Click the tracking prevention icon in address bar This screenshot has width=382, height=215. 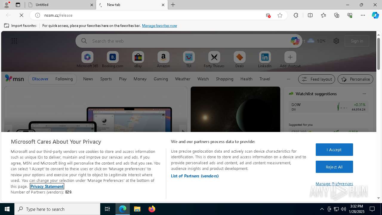click(268, 15)
